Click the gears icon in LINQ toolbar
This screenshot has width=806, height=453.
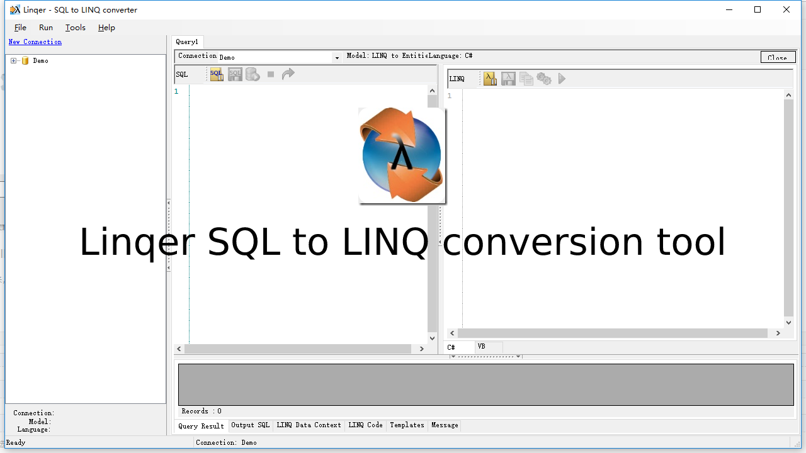click(544, 79)
